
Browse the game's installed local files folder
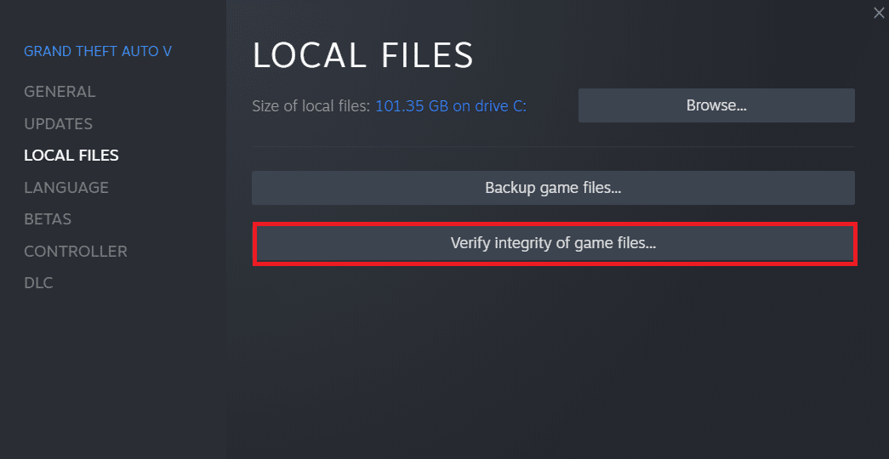click(x=716, y=105)
